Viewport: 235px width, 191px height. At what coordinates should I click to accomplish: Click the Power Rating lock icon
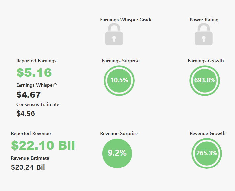tap(204, 34)
